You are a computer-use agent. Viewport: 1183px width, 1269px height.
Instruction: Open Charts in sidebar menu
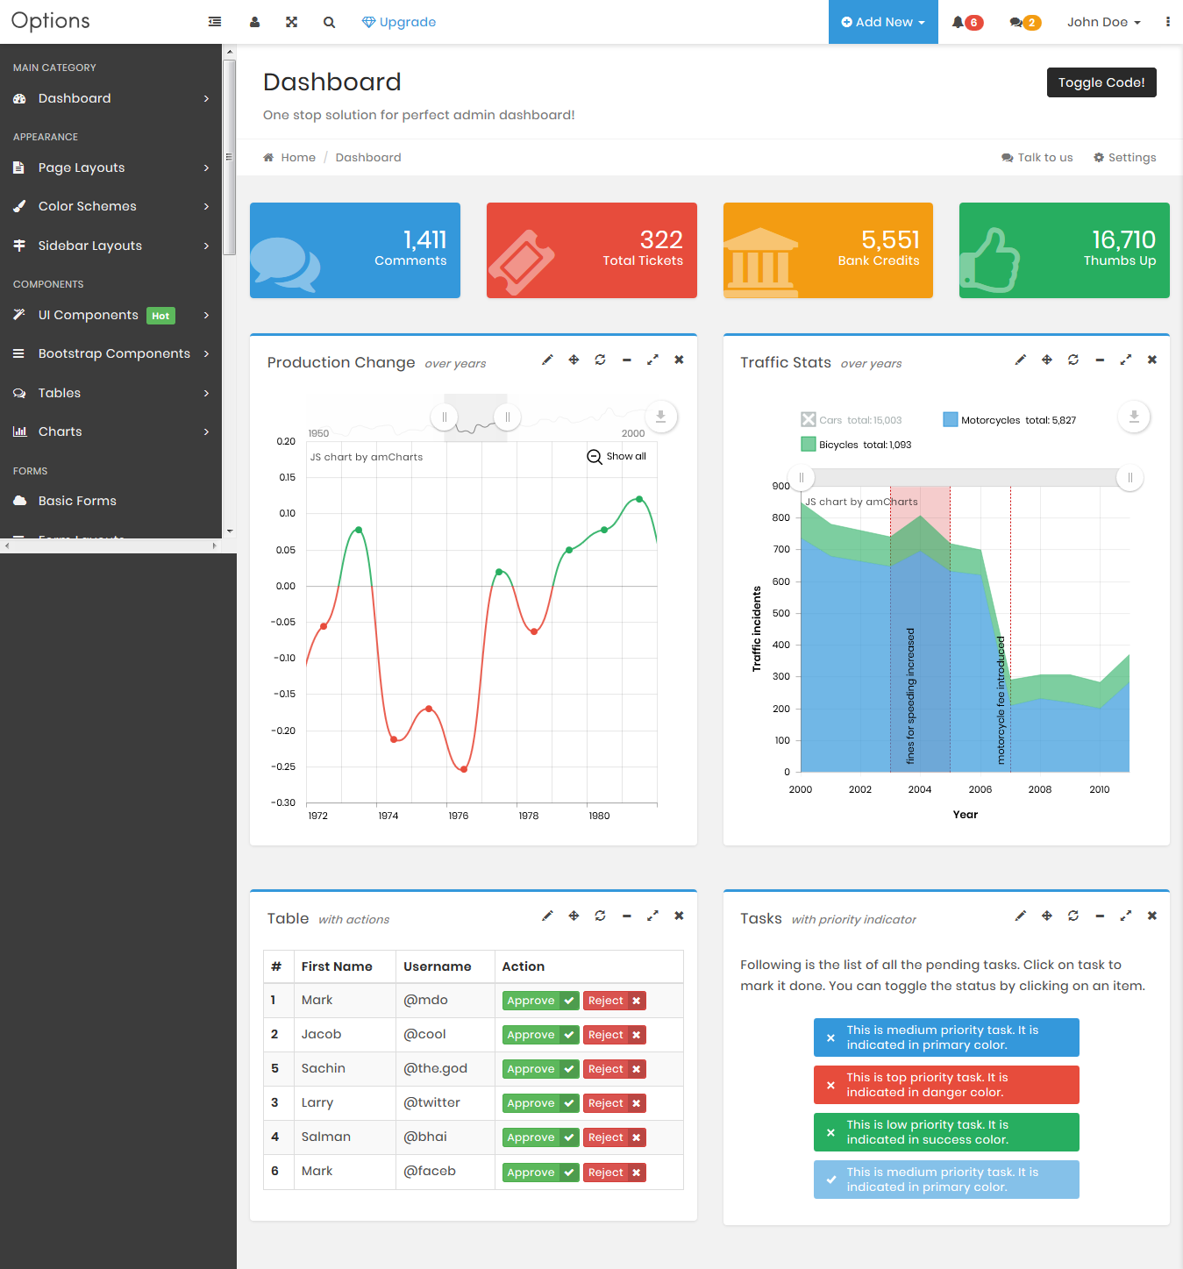[110, 431]
